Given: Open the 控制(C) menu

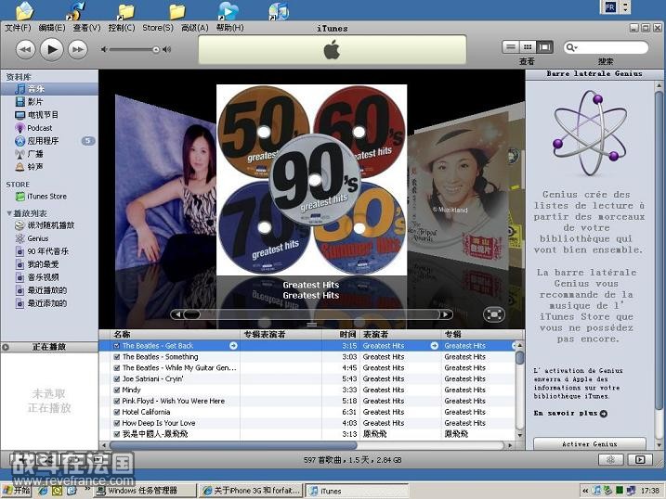Looking at the screenshot, I should pyautogui.click(x=122, y=28).
